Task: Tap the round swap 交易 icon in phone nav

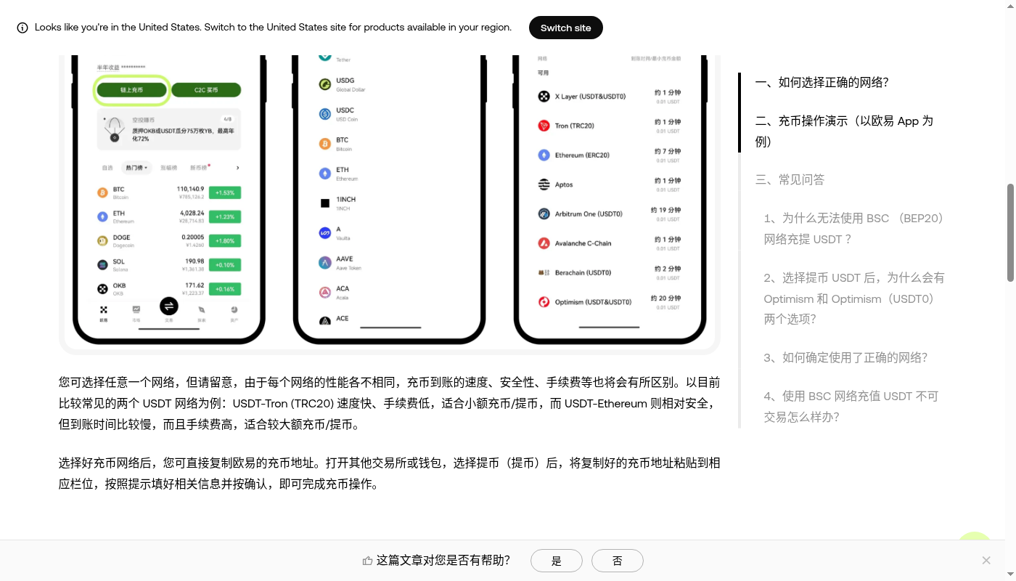Action: click(168, 306)
